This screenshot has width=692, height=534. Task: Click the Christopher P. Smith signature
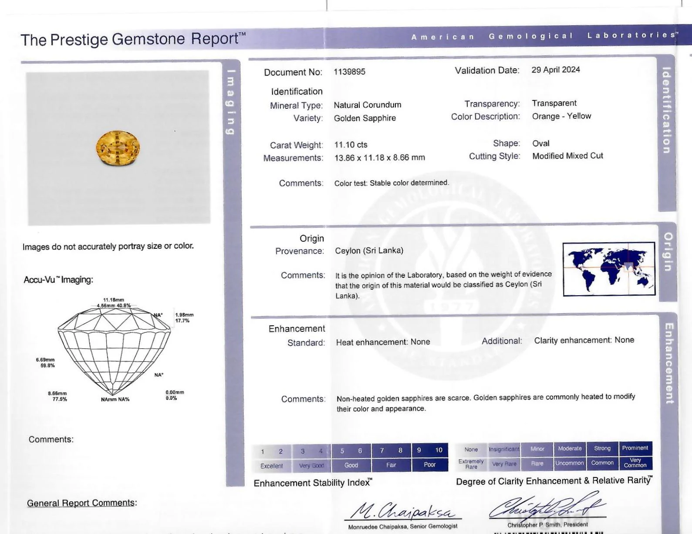(547, 505)
